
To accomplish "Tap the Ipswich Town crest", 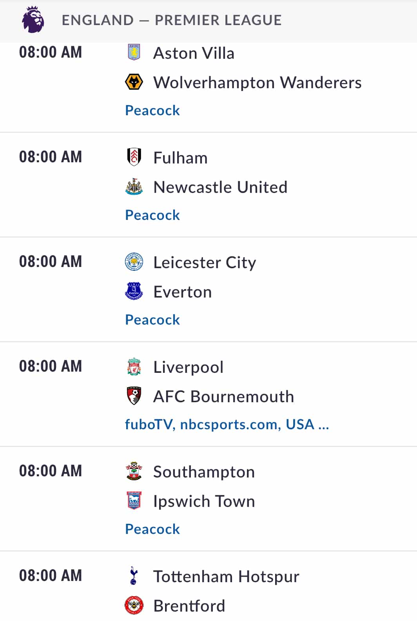I will (x=134, y=501).
